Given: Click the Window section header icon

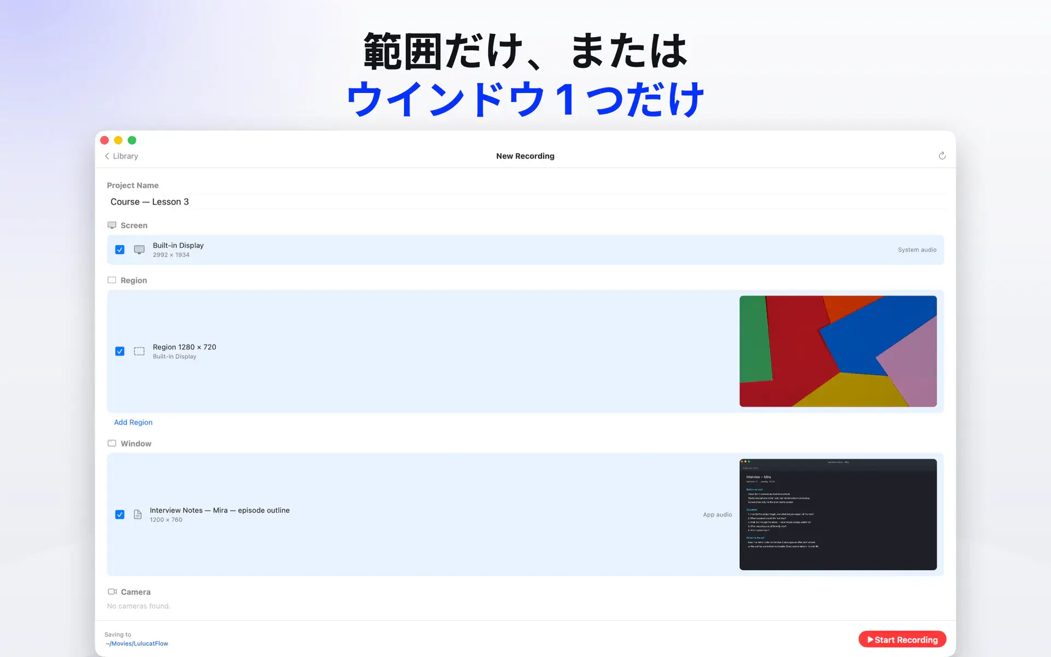Looking at the screenshot, I should pyautogui.click(x=112, y=443).
